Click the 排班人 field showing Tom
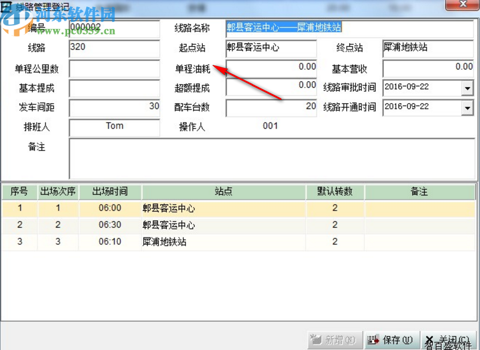This screenshot has height=350, width=480. pyautogui.click(x=114, y=127)
